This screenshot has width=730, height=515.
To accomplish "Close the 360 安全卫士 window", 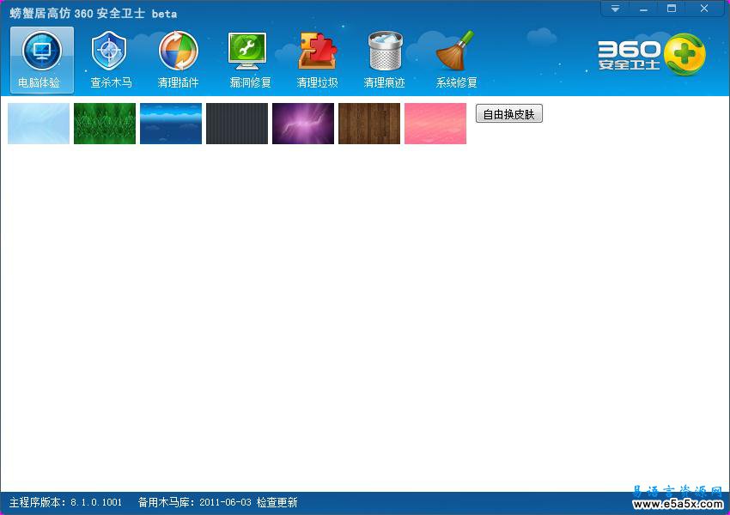I will (x=704, y=9).
